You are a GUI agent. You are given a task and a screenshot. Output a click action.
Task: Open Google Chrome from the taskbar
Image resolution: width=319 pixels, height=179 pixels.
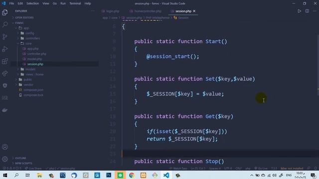tap(132, 175)
